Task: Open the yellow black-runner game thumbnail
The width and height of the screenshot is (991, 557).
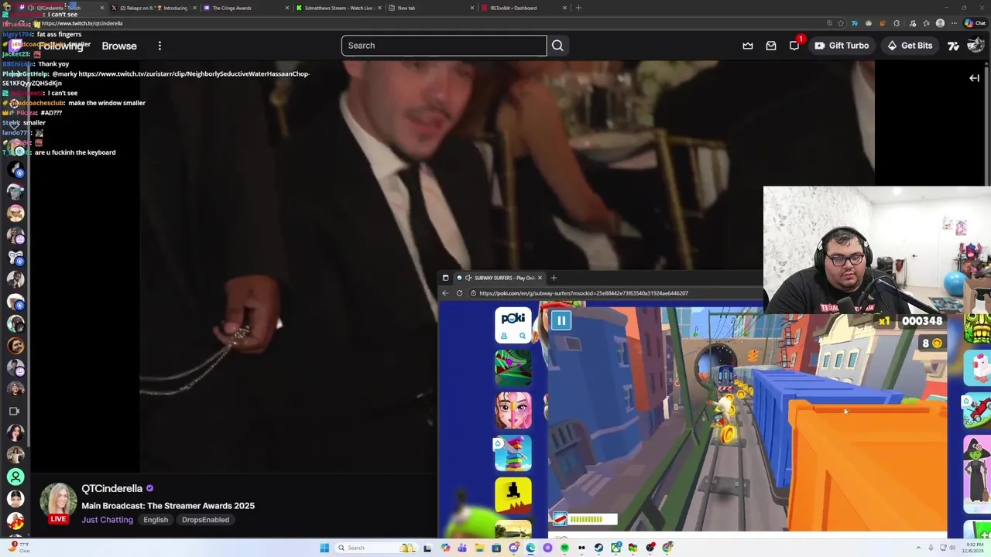Action: pos(513,496)
